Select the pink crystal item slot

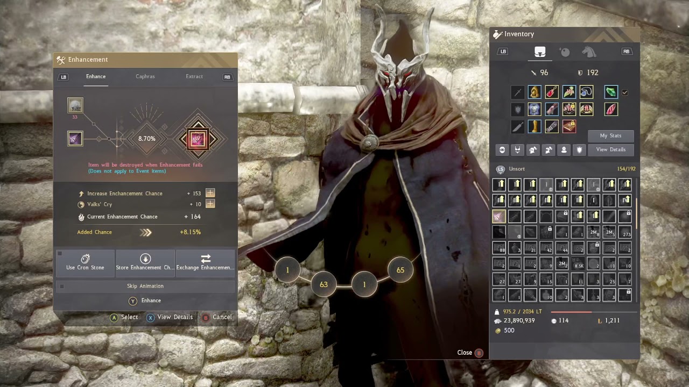tap(610, 110)
